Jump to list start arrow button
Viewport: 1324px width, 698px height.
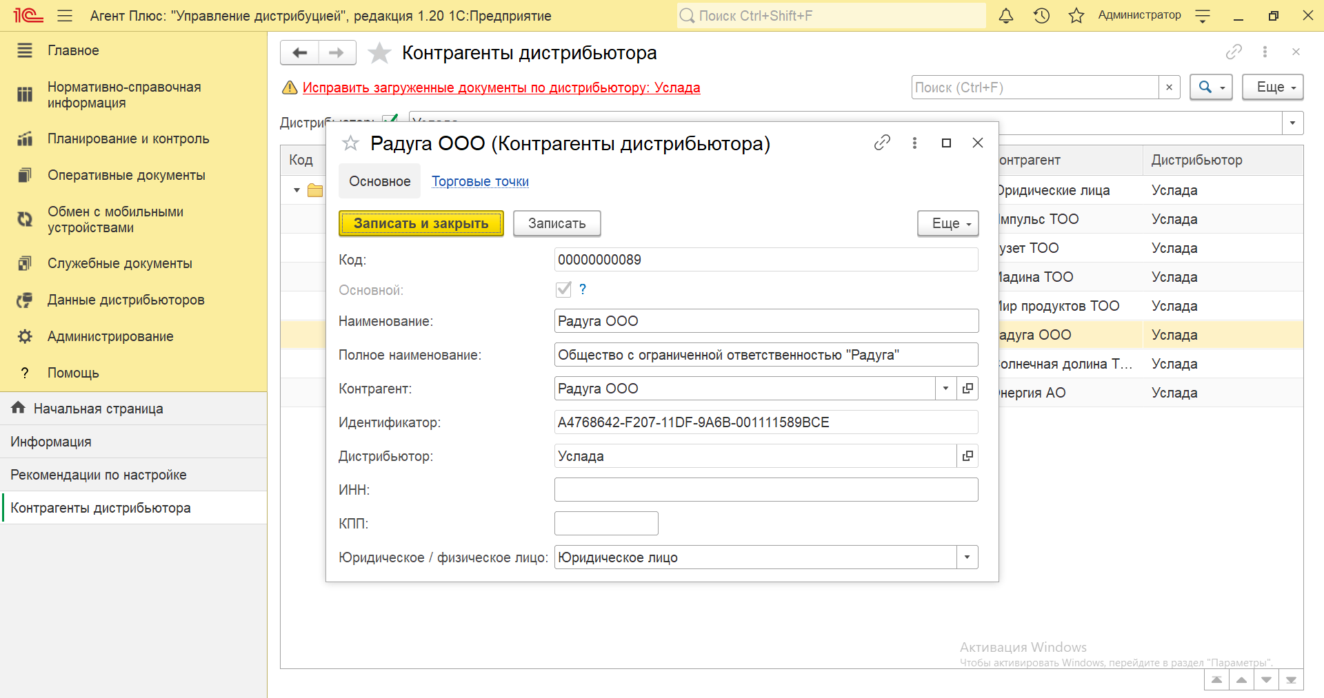[x=1216, y=680]
